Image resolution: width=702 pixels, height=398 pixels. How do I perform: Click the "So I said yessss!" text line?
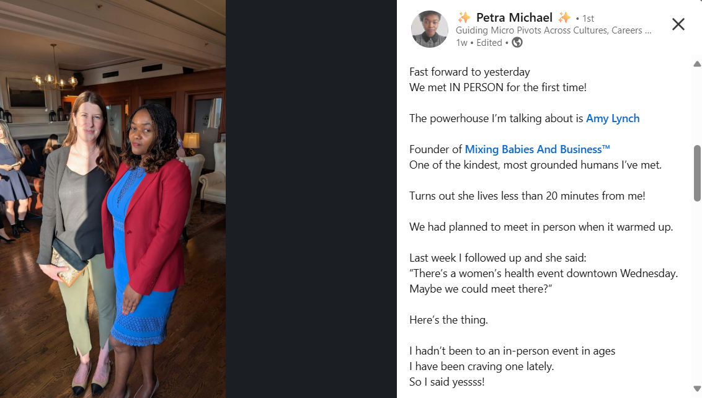pyautogui.click(x=447, y=382)
